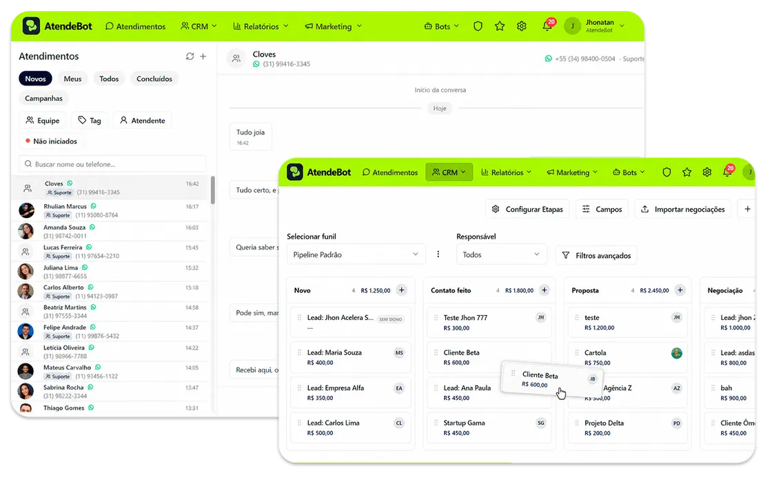Click the Tudo joia message bubble
Image resolution: width=772 pixels, height=482 pixels.
tap(251, 137)
